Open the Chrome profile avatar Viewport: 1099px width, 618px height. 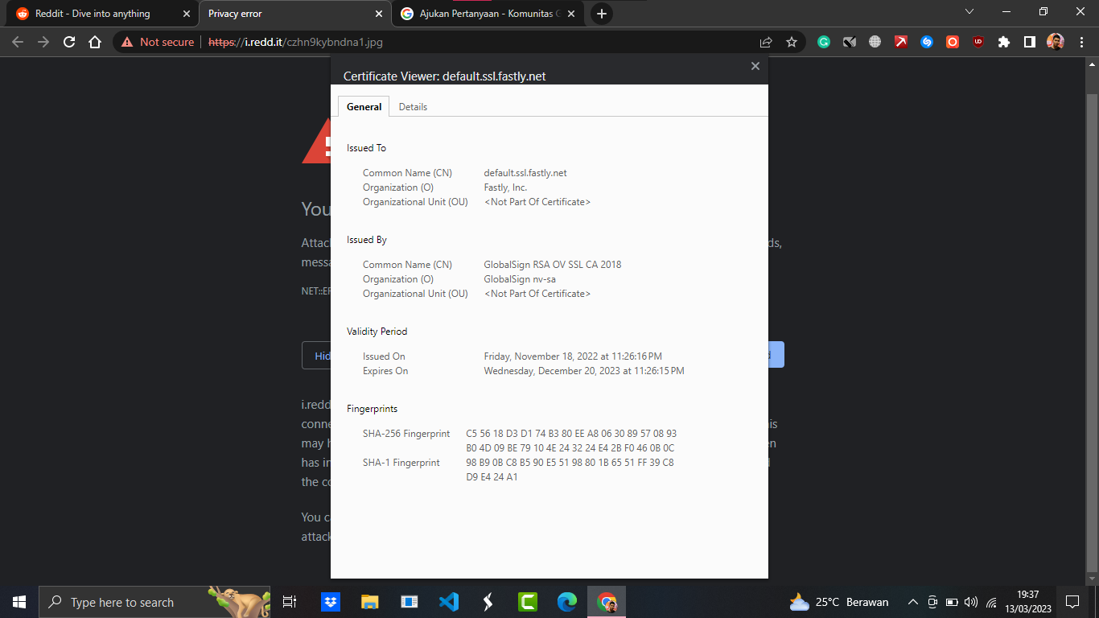coord(1056,42)
